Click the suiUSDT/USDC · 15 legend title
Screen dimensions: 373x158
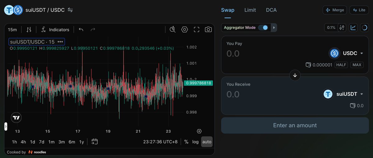point(32,42)
